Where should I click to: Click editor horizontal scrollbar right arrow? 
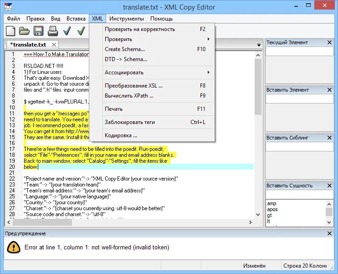(251, 222)
